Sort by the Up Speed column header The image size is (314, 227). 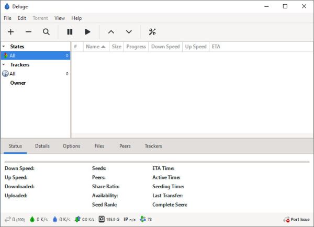(196, 47)
